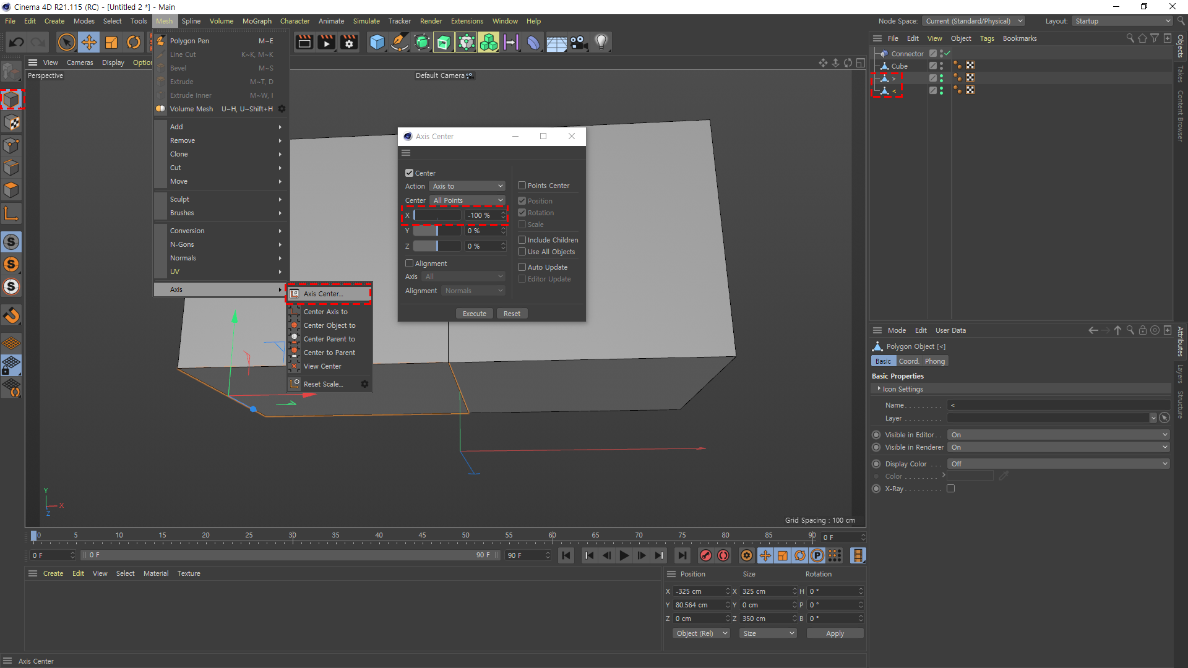Open the Action 'Axis to' dropdown
Viewport: 1188px width, 668px height.
click(467, 186)
